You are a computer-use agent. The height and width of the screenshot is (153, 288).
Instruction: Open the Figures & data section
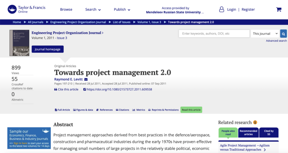pos(83,110)
